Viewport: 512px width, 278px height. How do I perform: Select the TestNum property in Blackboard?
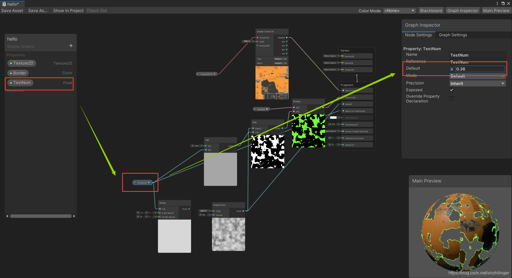pyautogui.click(x=20, y=83)
